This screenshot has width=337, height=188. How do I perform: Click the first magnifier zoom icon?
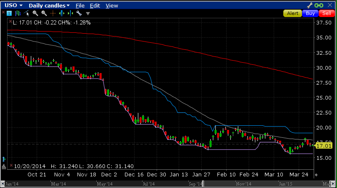[35, 13]
